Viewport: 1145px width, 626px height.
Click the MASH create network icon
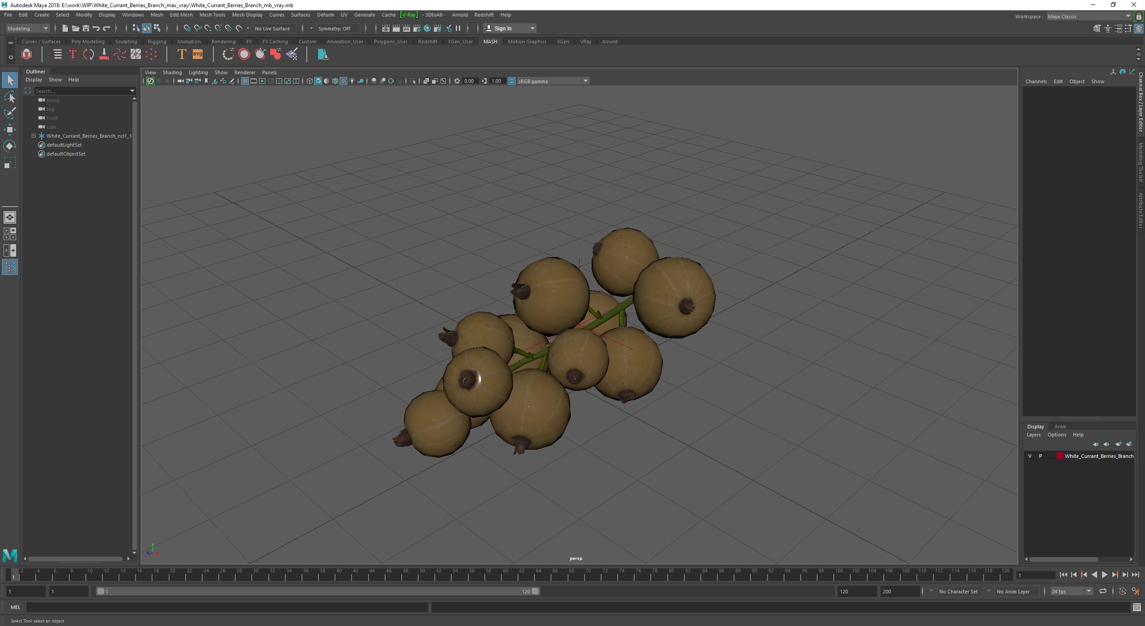[x=27, y=54]
